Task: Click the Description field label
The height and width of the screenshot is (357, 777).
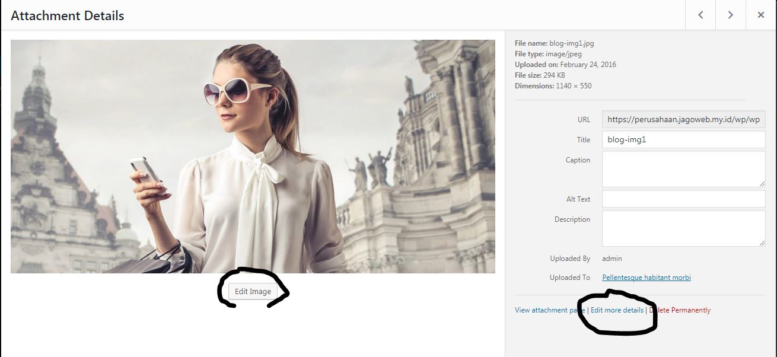Action: point(572,219)
